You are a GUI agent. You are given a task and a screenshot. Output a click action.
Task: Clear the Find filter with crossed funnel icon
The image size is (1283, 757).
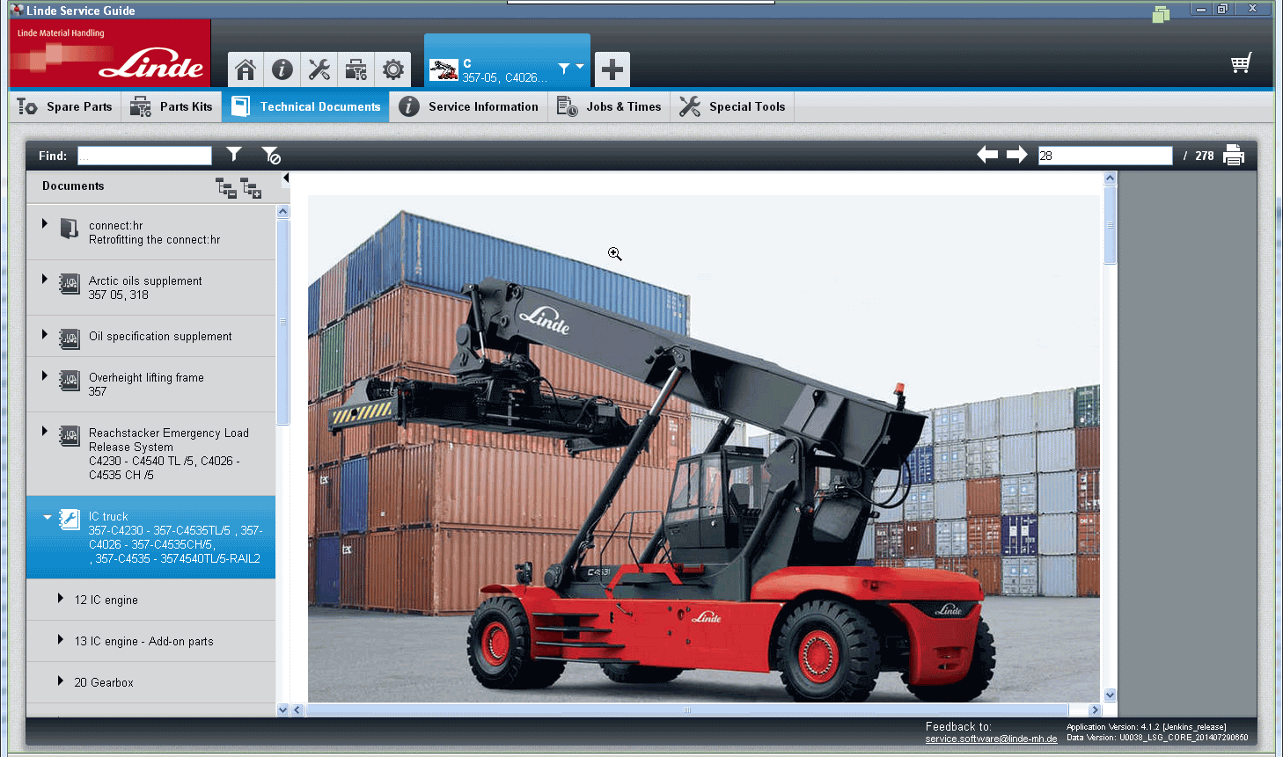(270, 155)
